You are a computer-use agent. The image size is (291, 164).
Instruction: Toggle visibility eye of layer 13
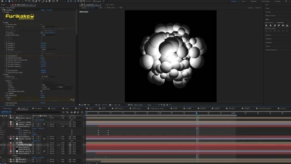(x=1, y=145)
